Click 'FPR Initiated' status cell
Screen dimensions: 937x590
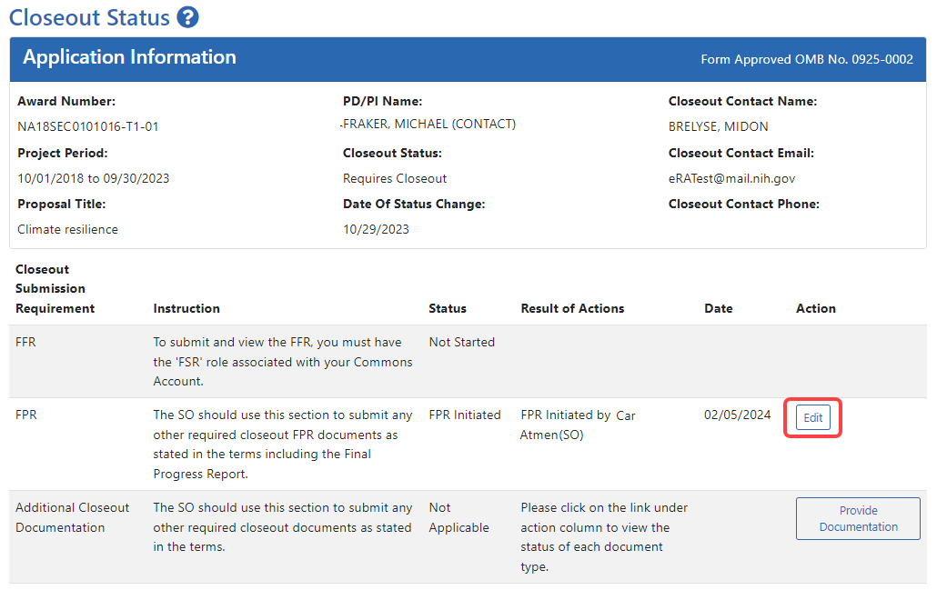coord(464,415)
